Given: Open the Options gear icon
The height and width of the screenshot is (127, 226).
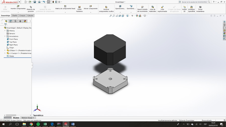Looking at the screenshot, I should click(x=59, y=2).
